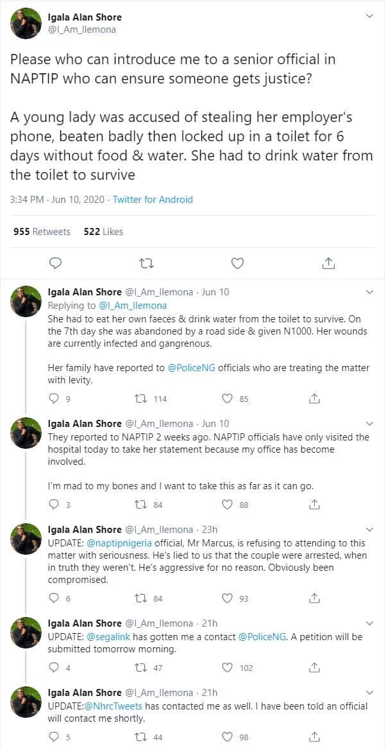This screenshot has height=748, width=386.
Task: Open the main tweet's author profile picture
Action: coord(26,24)
